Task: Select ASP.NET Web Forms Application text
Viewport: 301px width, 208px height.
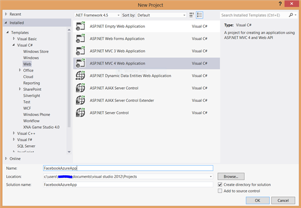Action: tap(117, 39)
